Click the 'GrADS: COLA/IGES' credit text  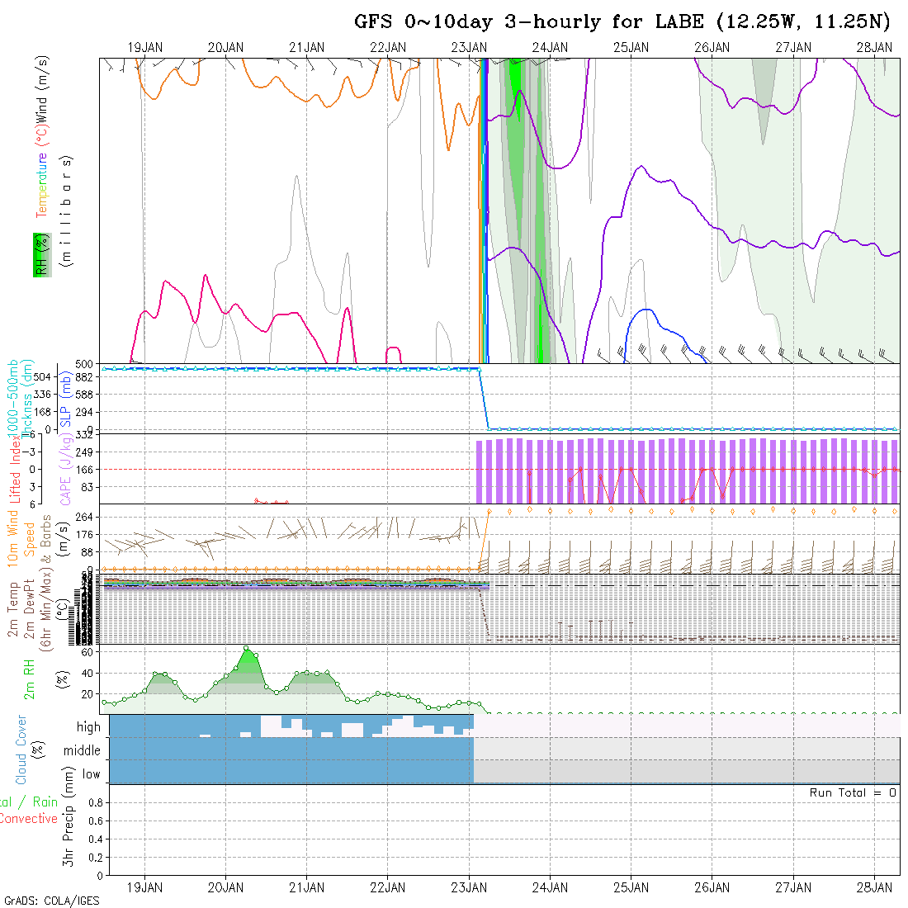pos(51,901)
